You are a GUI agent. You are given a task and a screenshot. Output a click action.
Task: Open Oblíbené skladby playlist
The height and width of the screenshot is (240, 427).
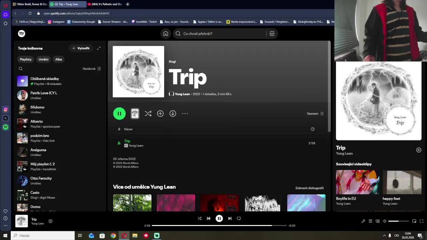(60, 81)
